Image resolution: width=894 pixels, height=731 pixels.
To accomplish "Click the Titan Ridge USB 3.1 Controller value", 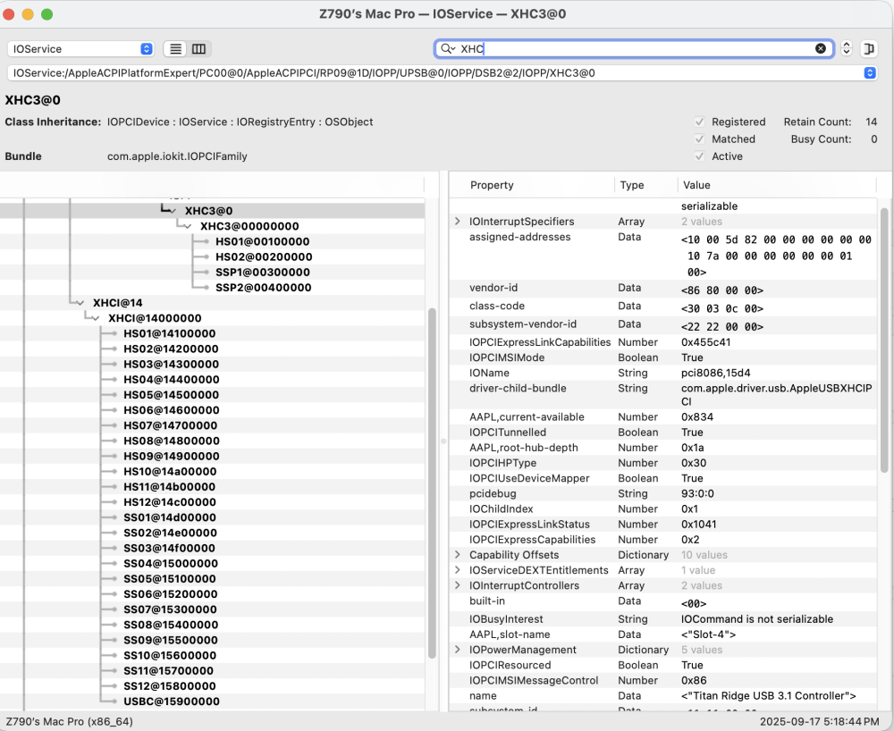I will coord(769,695).
